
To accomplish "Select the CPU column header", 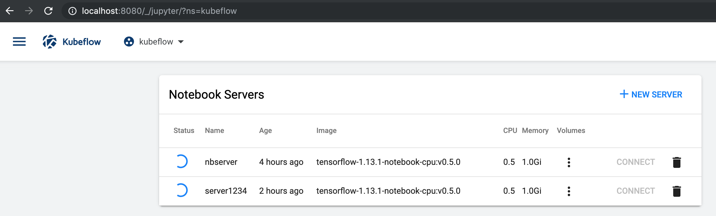I will coord(510,131).
